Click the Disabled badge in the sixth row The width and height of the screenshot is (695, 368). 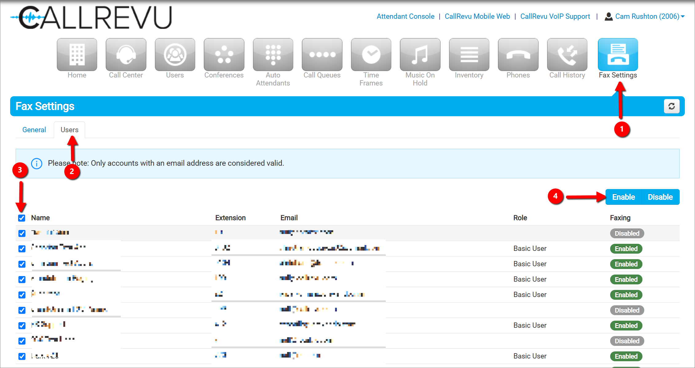pos(627,310)
